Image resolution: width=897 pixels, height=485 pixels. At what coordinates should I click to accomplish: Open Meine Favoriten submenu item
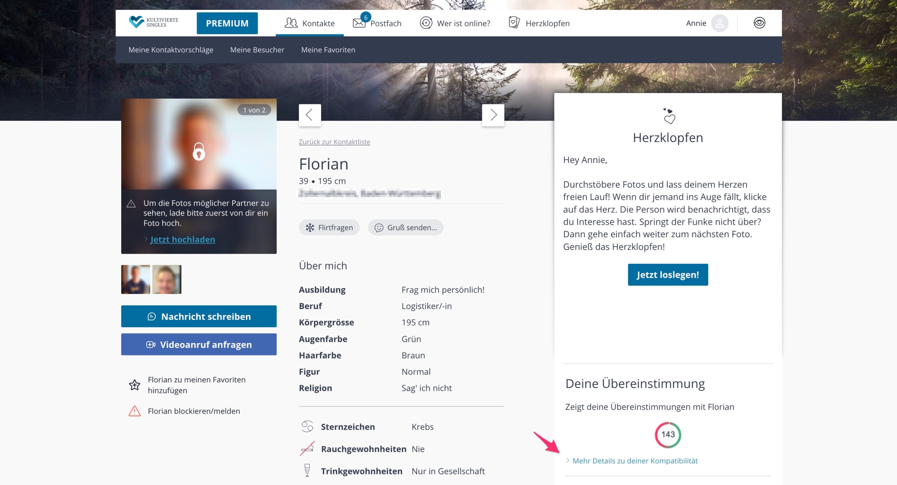click(328, 50)
